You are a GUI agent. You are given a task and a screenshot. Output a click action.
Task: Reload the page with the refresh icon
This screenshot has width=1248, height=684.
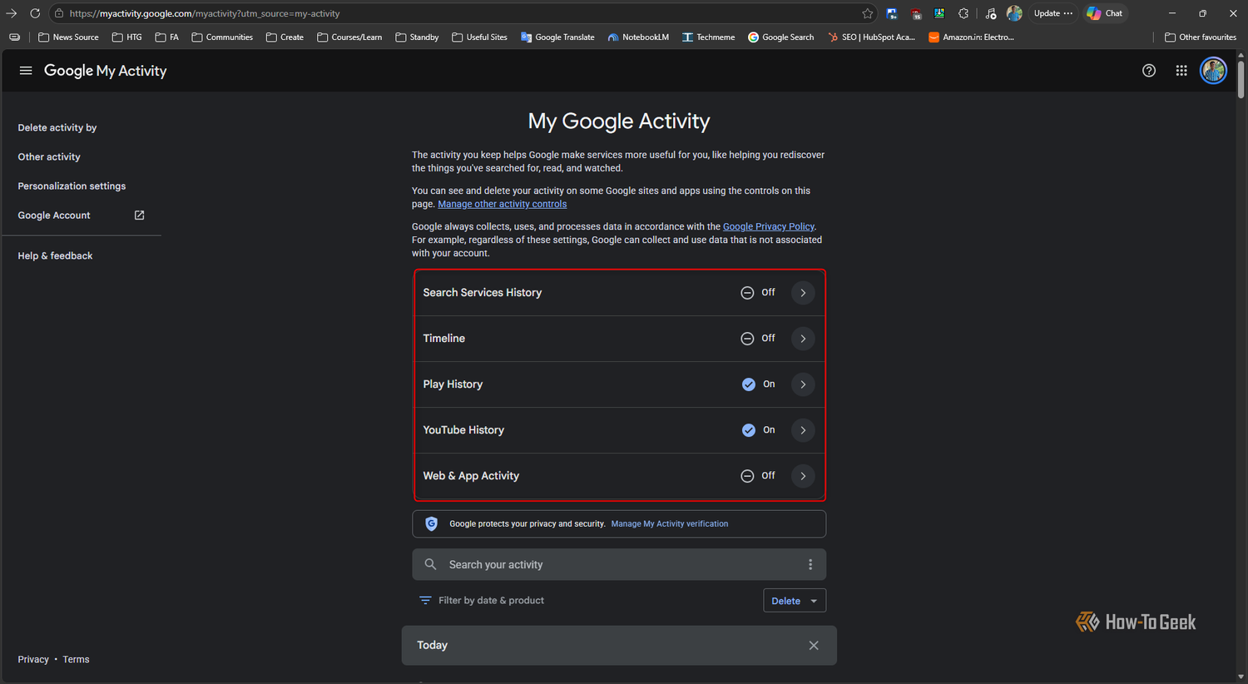[35, 13]
